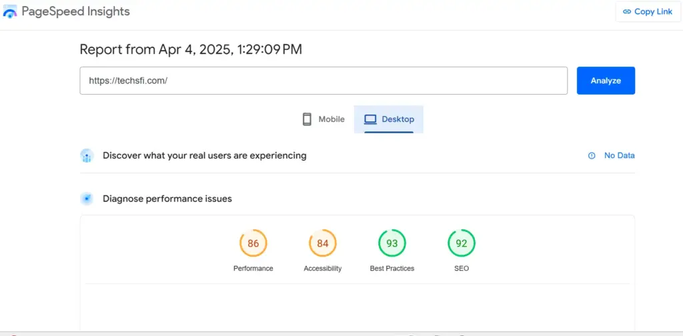683x336 pixels.
Task: Click the info icon beside No Data
Action: click(592, 155)
